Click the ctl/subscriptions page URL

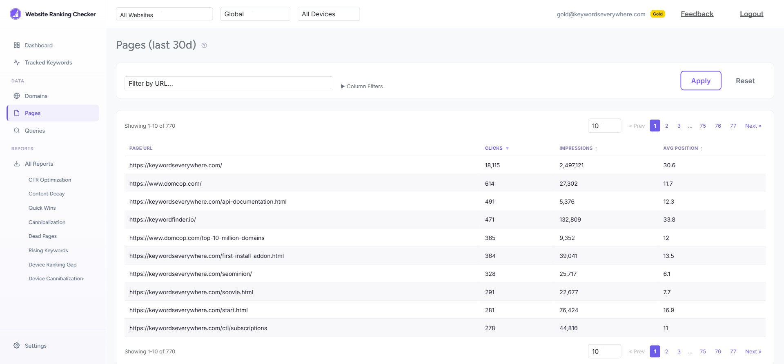[x=198, y=328]
